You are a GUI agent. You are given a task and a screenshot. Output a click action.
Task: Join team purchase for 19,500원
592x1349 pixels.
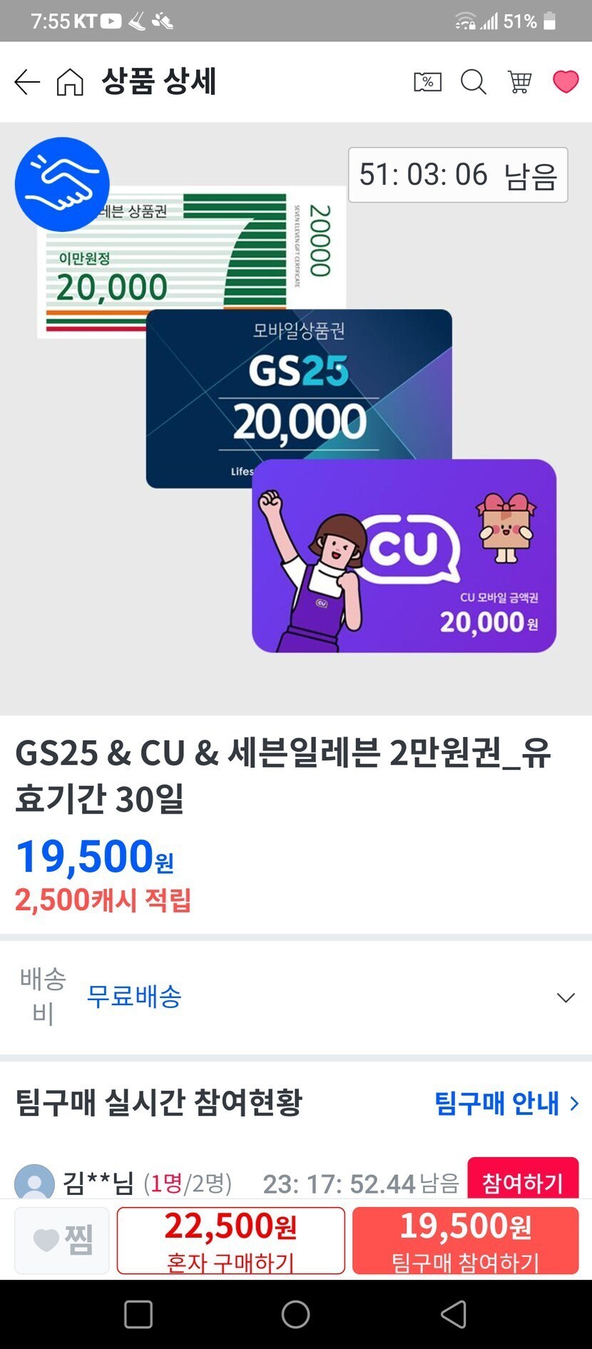tap(465, 1240)
